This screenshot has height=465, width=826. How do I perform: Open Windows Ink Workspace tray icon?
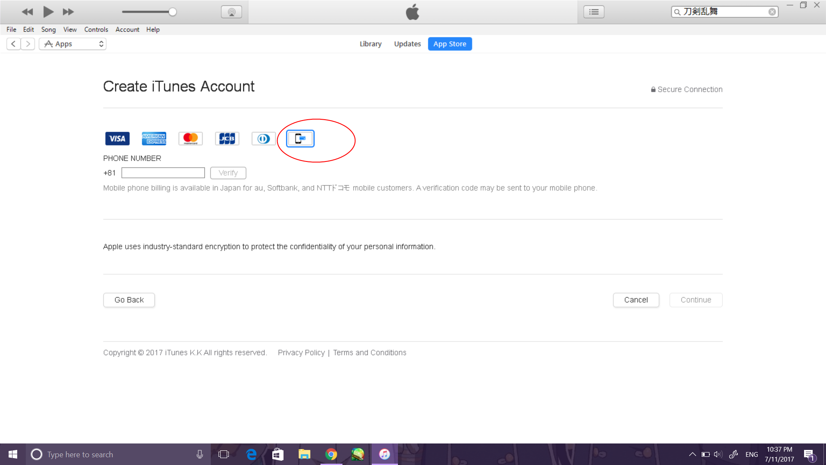pos(734,454)
